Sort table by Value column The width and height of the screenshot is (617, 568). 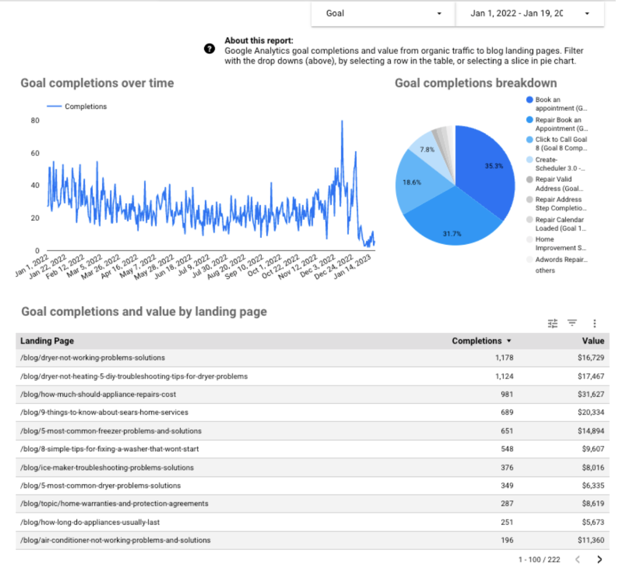coord(593,341)
